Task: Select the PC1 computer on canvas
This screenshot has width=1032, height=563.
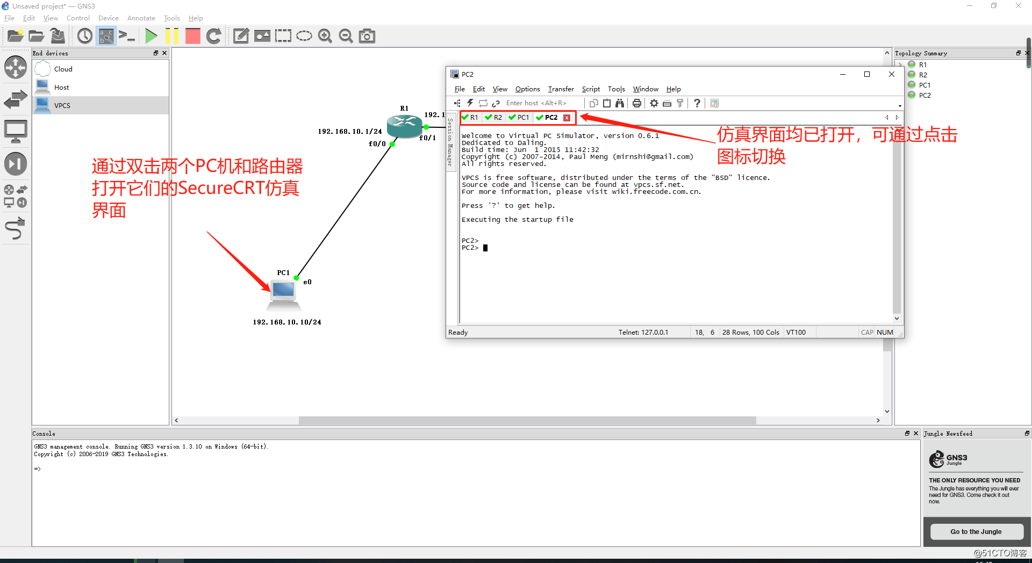Action: [284, 295]
